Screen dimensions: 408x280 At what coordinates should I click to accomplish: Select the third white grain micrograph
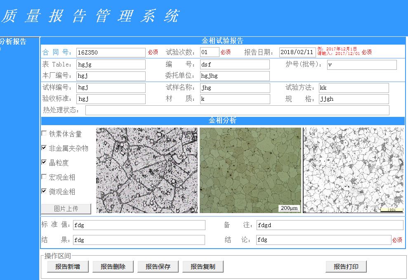point(353,170)
